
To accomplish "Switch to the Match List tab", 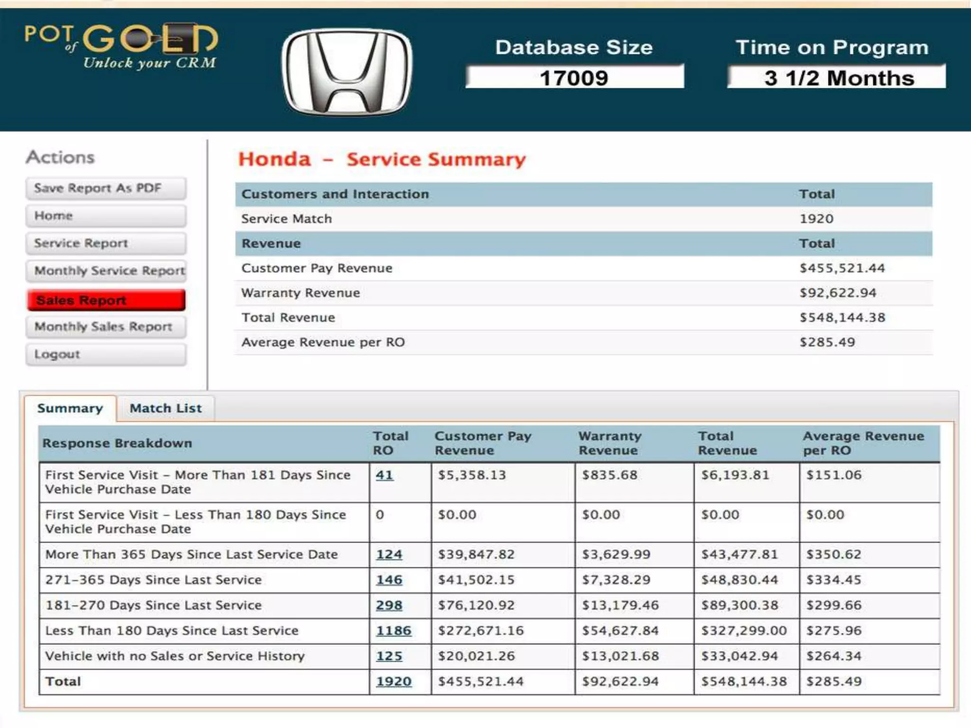I will point(165,409).
